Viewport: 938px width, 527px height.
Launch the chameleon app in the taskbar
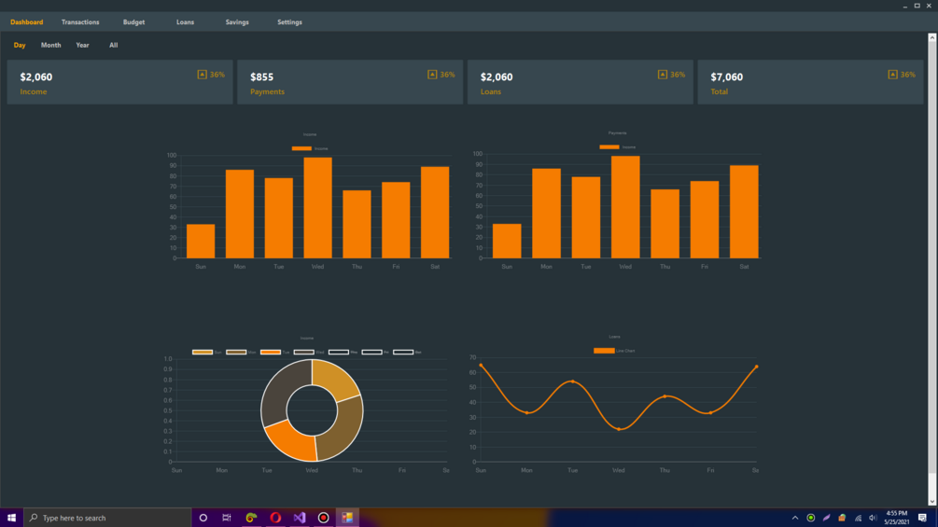click(251, 518)
